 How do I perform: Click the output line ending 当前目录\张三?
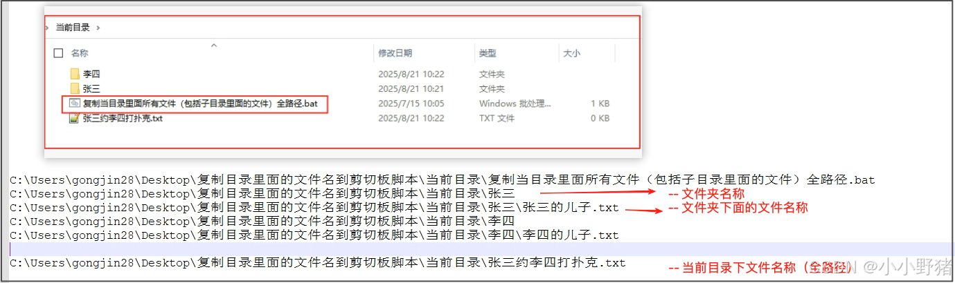(x=262, y=194)
